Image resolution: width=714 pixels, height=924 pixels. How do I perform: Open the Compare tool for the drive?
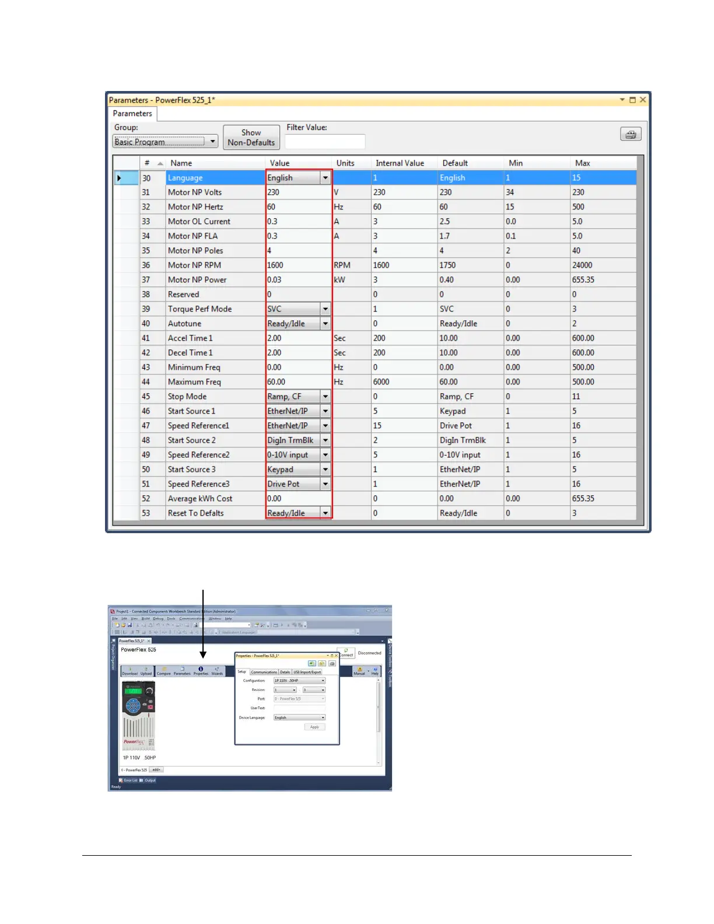[164, 671]
